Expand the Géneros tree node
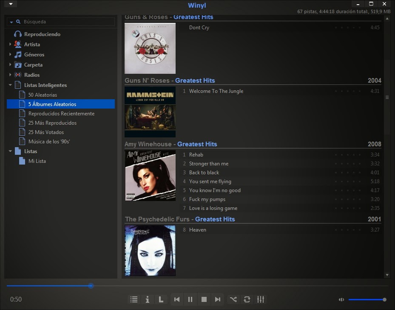This screenshot has height=310, width=395. [x=10, y=54]
